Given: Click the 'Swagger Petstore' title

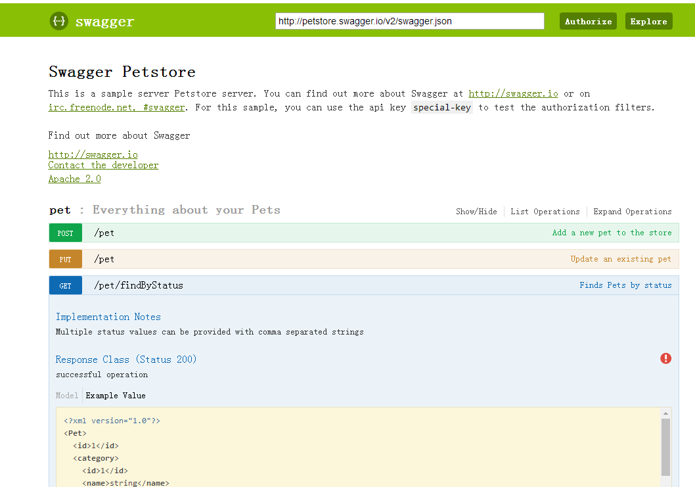Looking at the screenshot, I should pyautogui.click(x=122, y=72).
